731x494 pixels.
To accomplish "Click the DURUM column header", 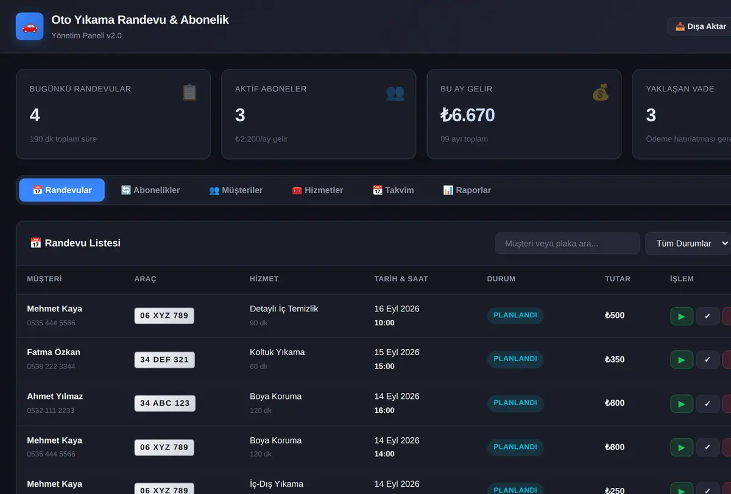I will point(501,279).
